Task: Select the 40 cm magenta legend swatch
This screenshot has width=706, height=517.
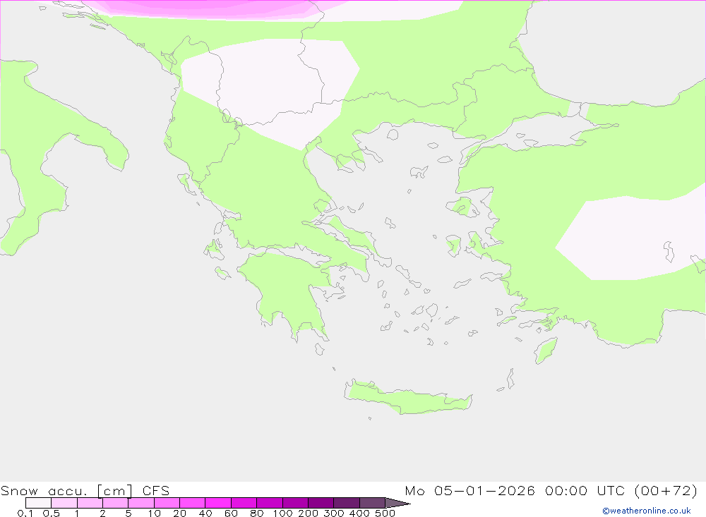Action: tap(218, 503)
